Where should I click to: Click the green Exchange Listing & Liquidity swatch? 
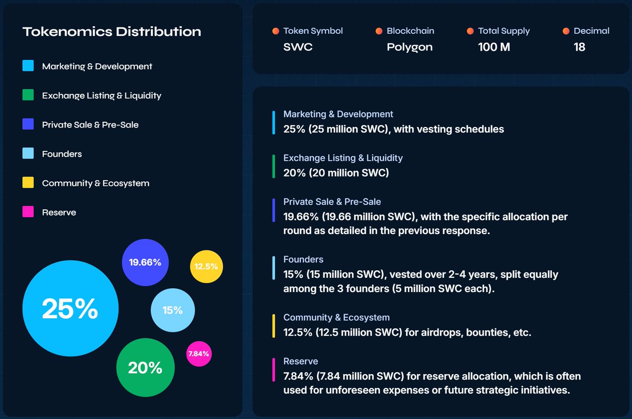(x=28, y=95)
